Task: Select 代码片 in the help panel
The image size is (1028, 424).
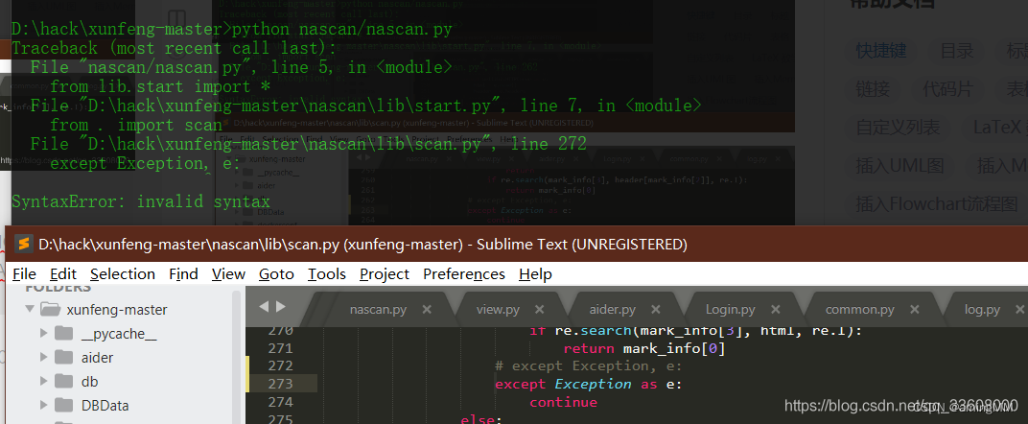Action: (947, 89)
